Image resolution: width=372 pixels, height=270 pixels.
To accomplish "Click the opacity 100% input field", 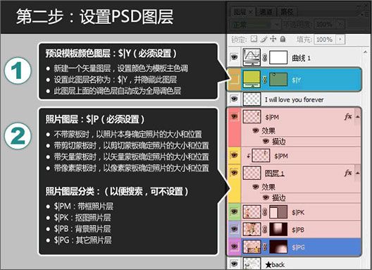I will pyautogui.click(x=325, y=24).
